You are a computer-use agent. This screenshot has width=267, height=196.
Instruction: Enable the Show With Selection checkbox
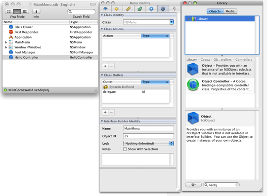coord(125,149)
